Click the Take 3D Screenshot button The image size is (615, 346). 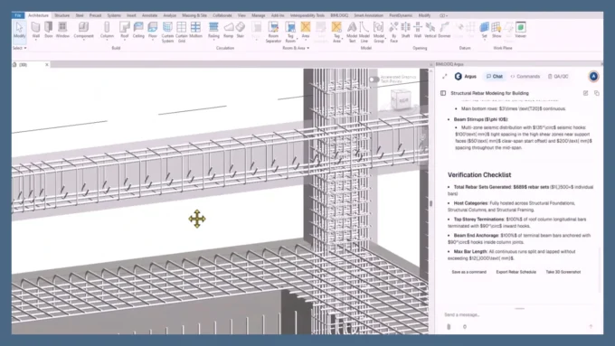coord(563,272)
